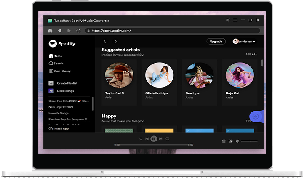Open the play queue icon
Image resolution: width=304 pixels, height=178 pixels.
click(x=224, y=141)
